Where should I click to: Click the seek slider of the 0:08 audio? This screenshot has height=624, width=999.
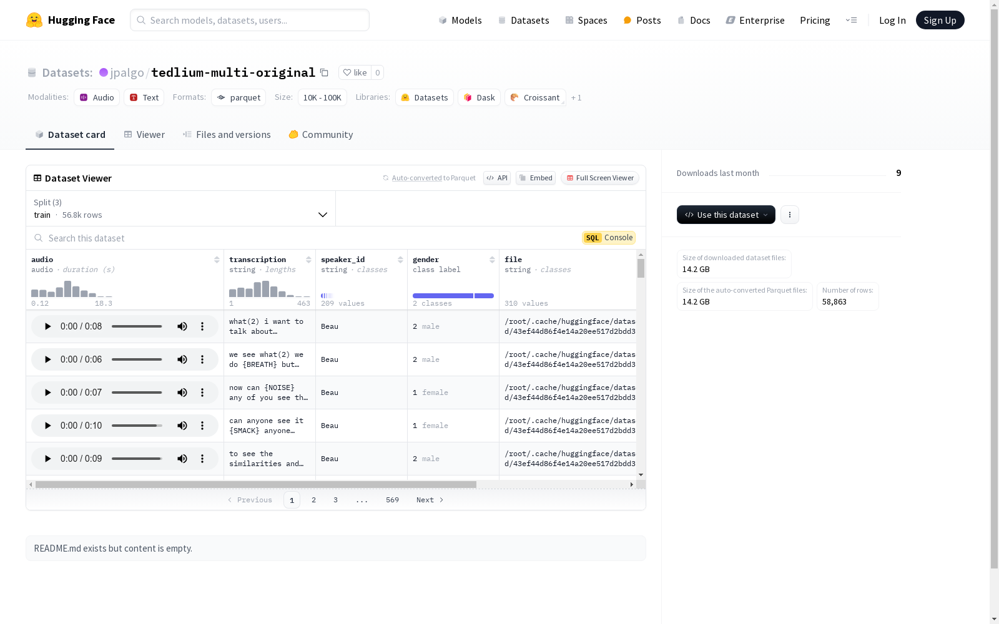click(x=137, y=326)
